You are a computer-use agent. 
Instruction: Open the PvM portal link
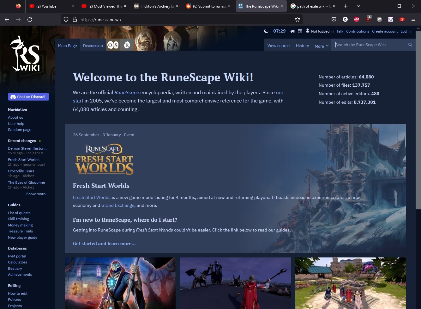pyautogui.click(x=17, y=256)
